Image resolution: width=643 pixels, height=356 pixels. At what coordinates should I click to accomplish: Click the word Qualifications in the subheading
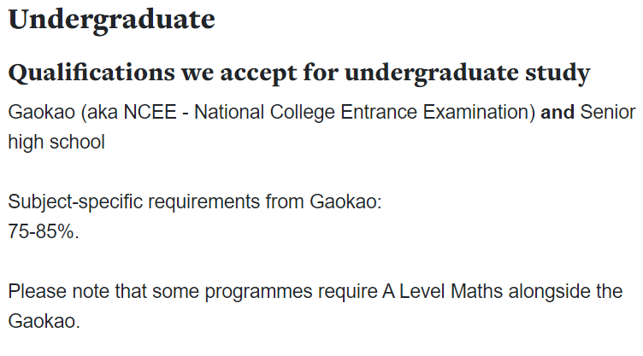pyautogui.click(x=91, y=73)
